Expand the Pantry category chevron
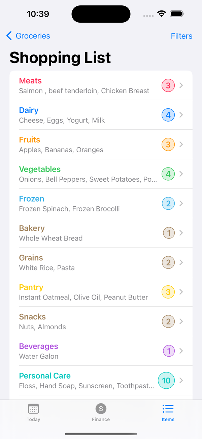The height and width of the screenshot is (439, 202). pyautogui.click(x=181, y=292)
